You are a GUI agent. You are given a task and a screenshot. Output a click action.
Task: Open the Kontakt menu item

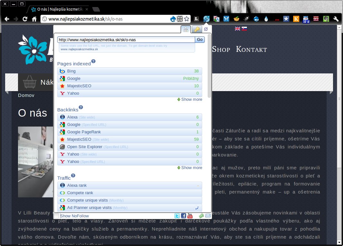point(251,49)
